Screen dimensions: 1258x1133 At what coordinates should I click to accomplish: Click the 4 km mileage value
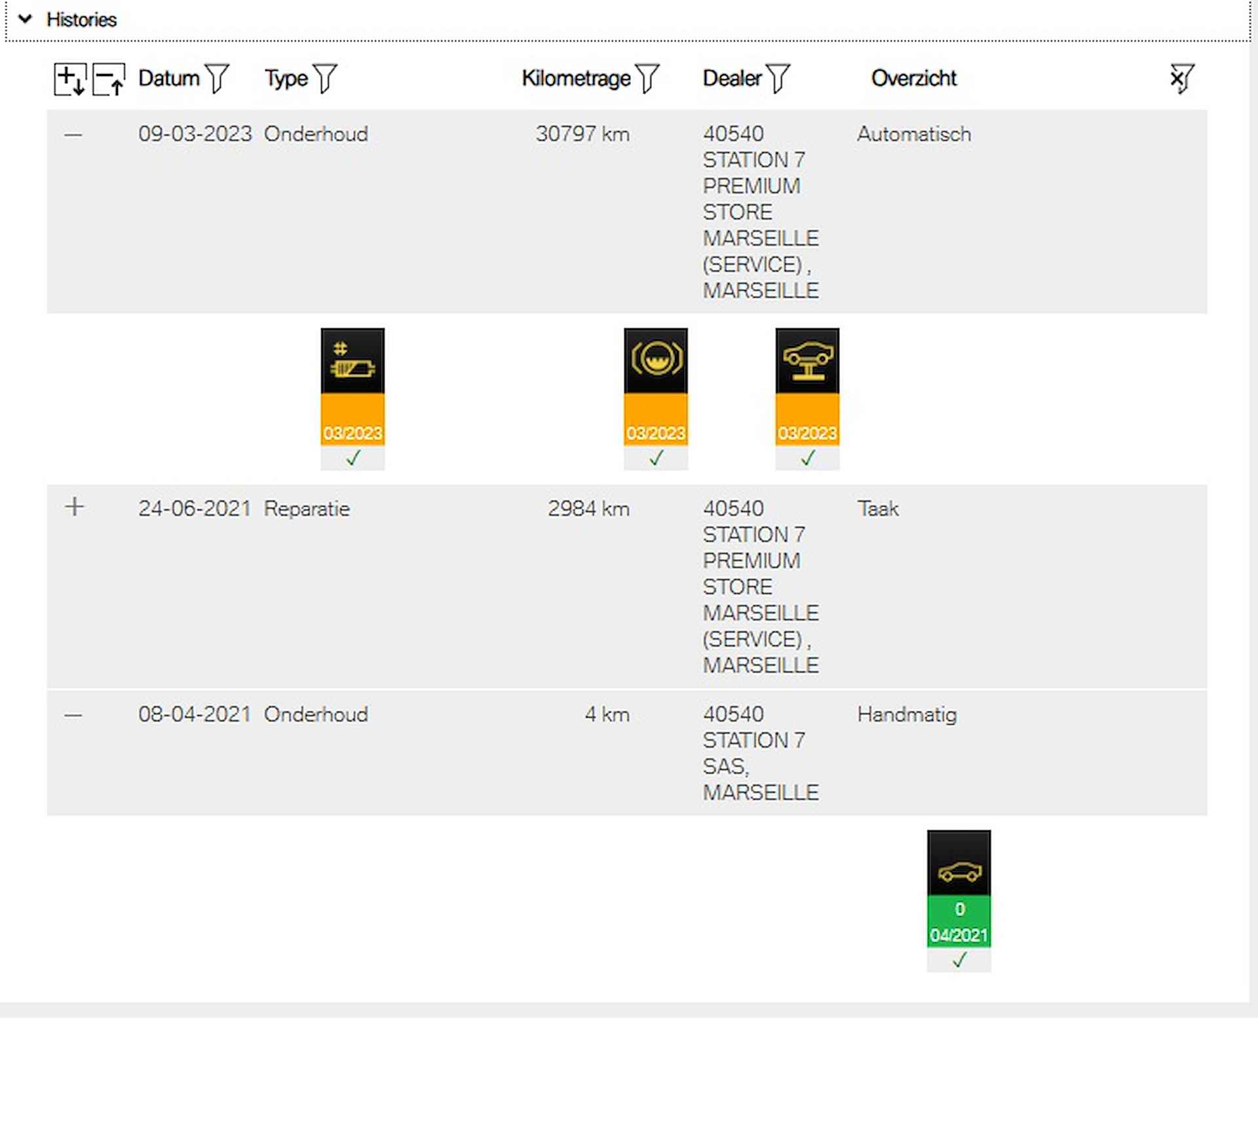tap(607, 714)
